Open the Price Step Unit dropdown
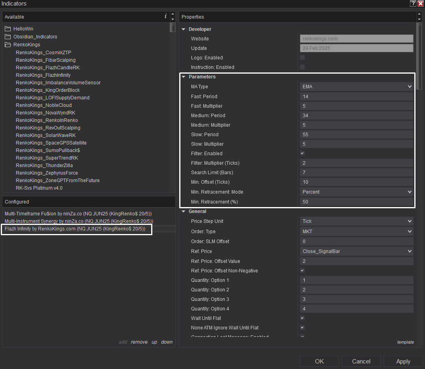Viewport: 425px width, 369px height. click(x=357, y=221)
